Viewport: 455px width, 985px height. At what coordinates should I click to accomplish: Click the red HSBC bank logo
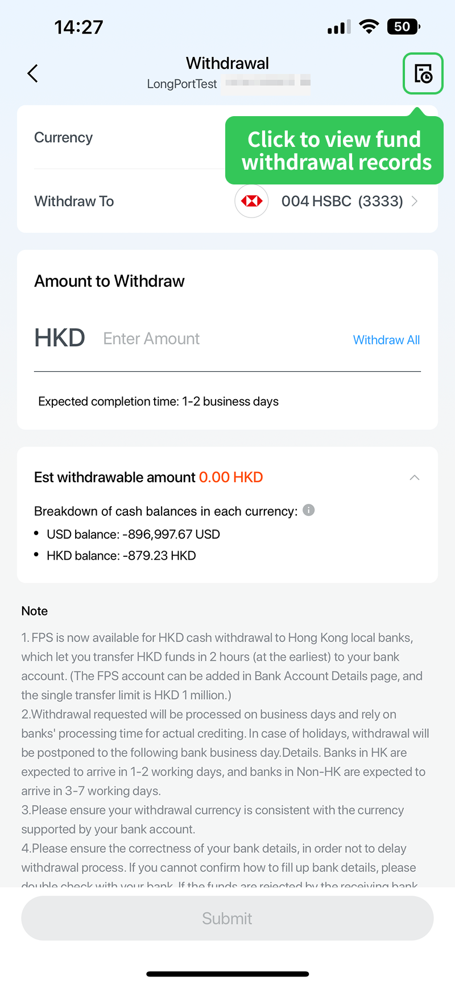251,201
